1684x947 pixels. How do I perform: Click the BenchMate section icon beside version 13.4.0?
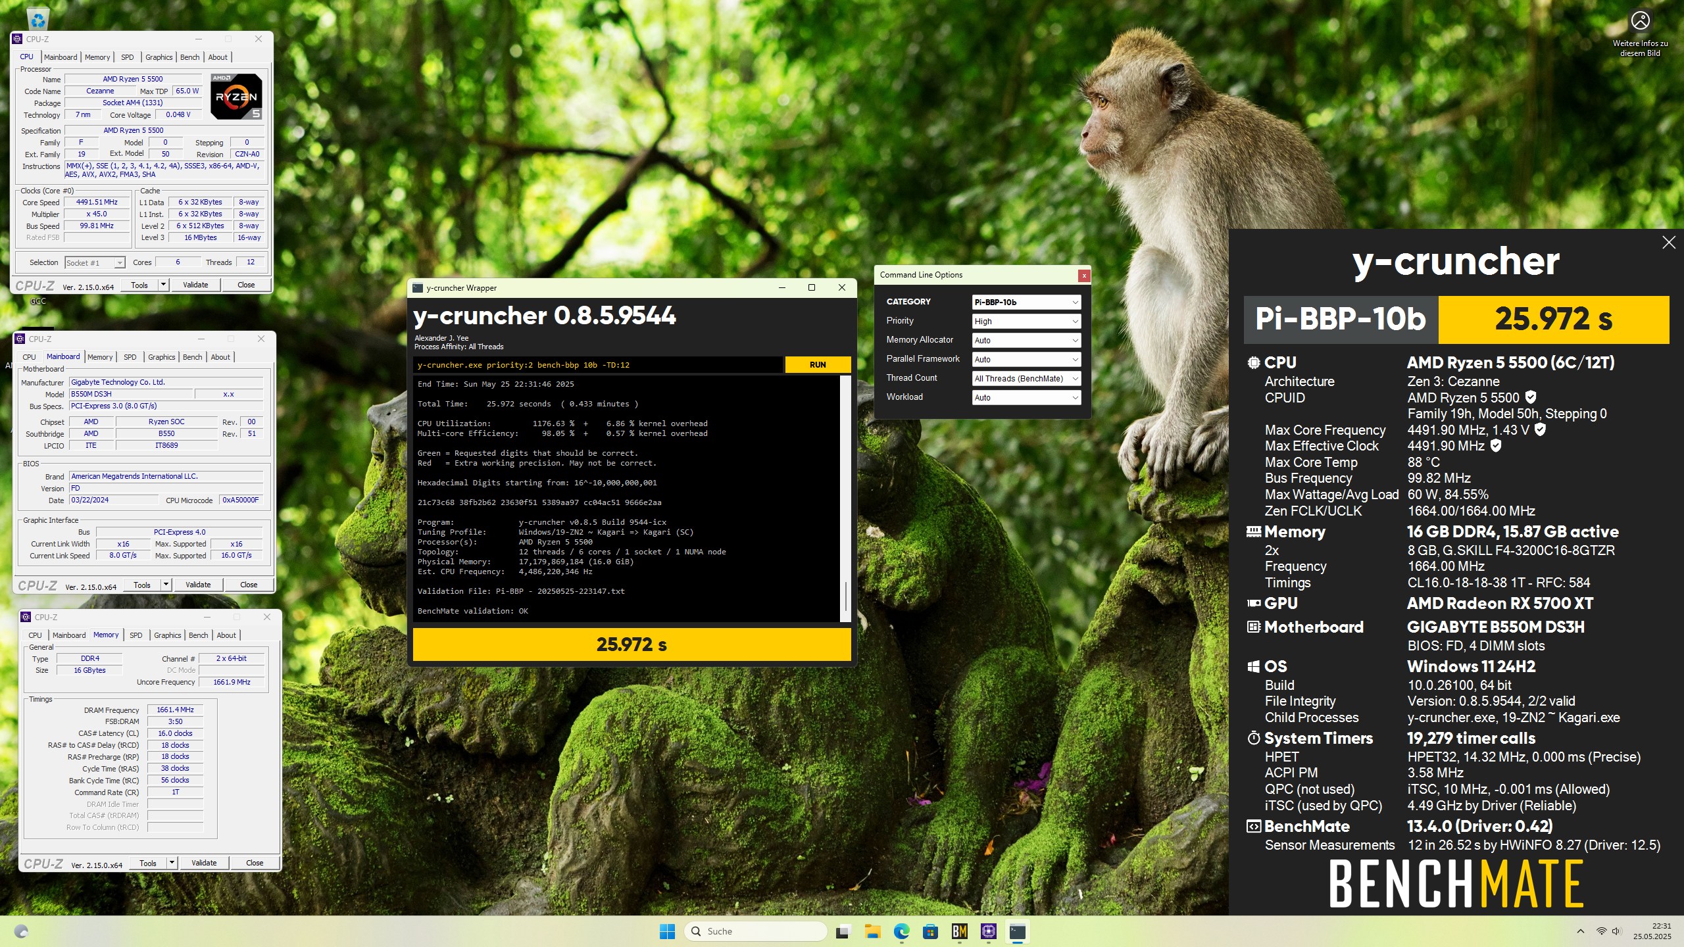tap(1254, 827)
